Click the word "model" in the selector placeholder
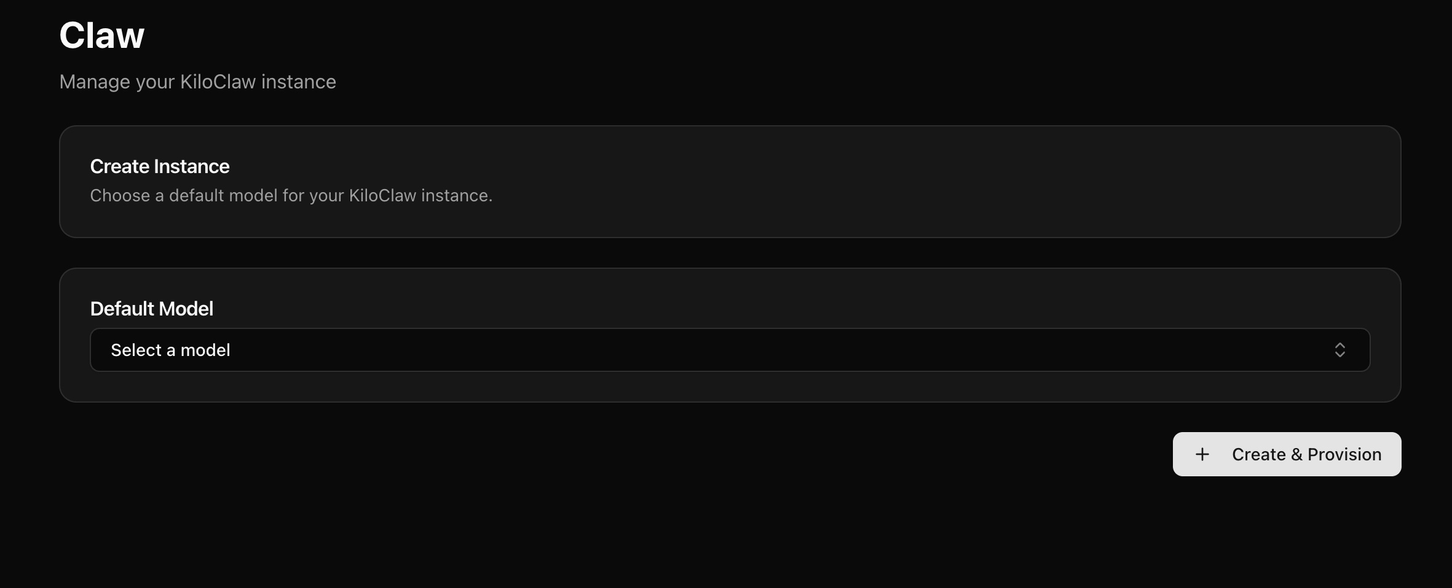Image resolution: width=1452 pixels, height=588 pixels. coord(205,350)
